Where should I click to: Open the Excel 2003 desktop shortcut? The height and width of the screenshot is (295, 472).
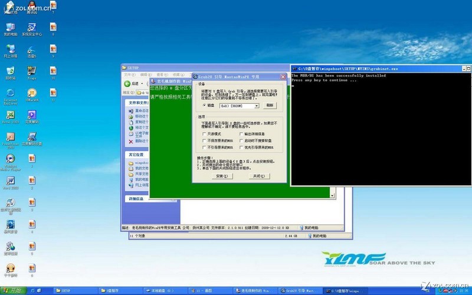pyautogui.click(x=10, y=117)
